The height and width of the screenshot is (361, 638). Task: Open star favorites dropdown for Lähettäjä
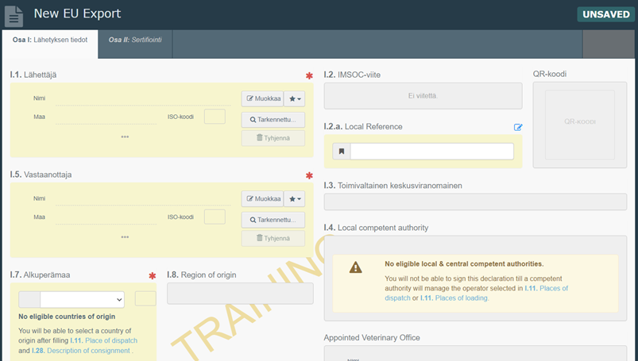[x=294, y=98]
